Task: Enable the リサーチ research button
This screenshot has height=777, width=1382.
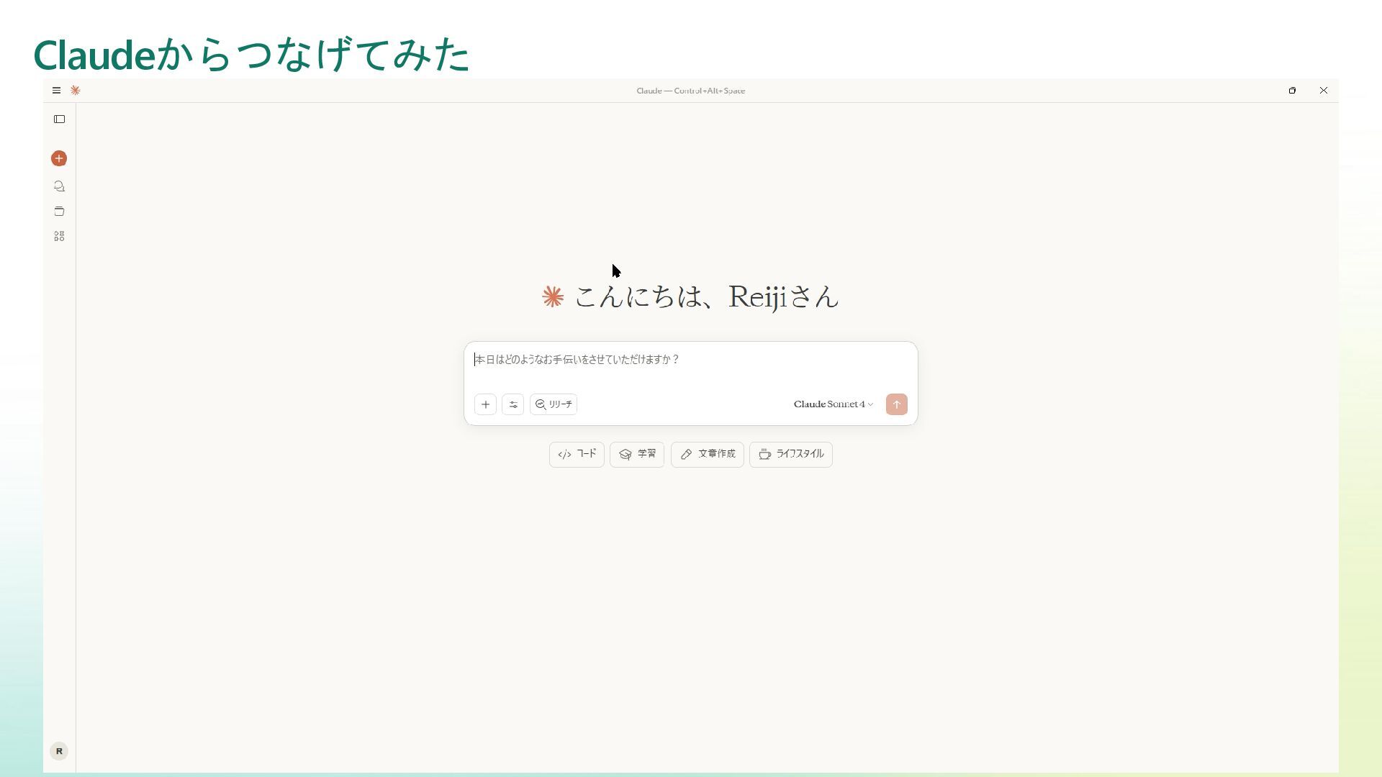Action: tap(554, 404)
